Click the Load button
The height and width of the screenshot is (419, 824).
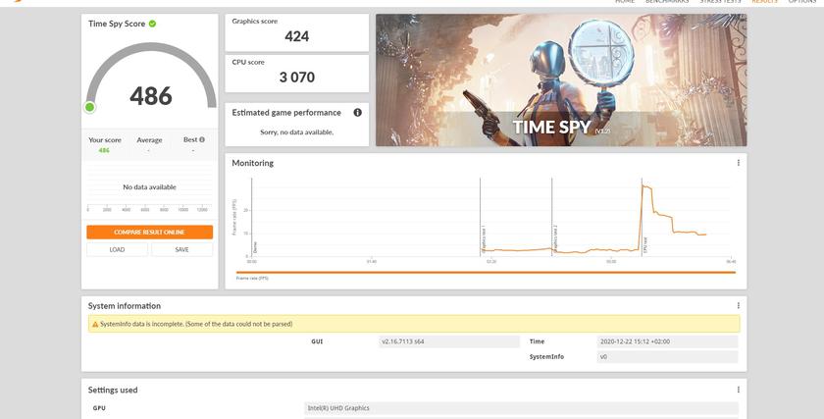(x=117, y=249)
